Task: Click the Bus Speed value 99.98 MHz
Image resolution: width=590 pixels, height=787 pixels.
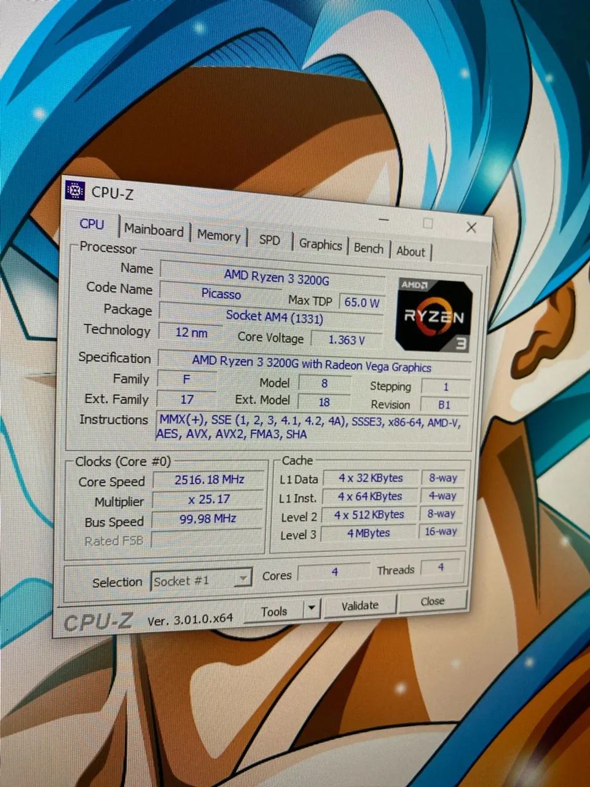Action: click(x=208, y=519)
